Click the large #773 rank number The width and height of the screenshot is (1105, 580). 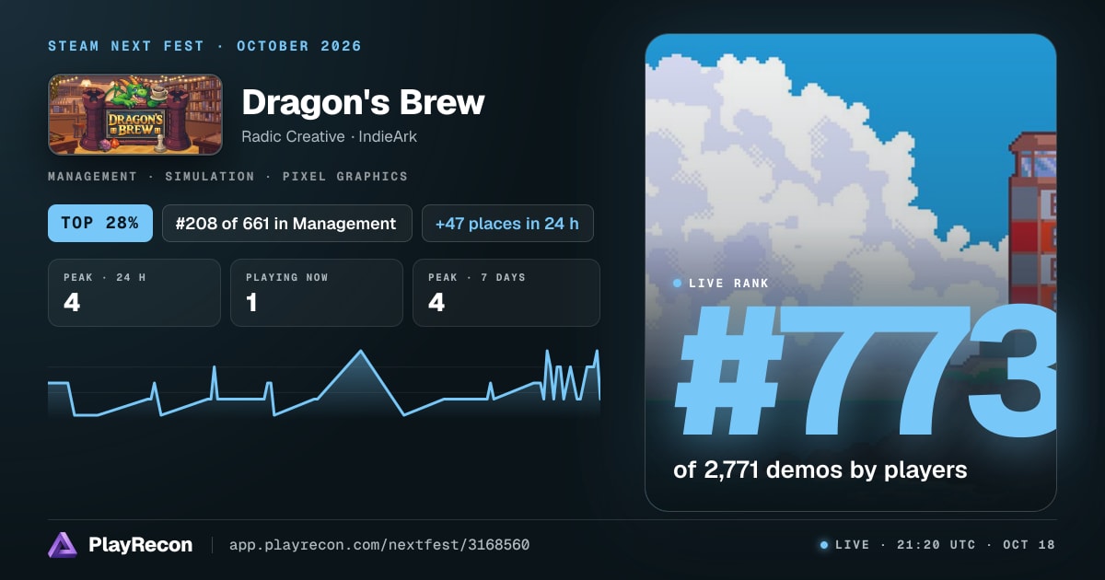tap(866, 372)
